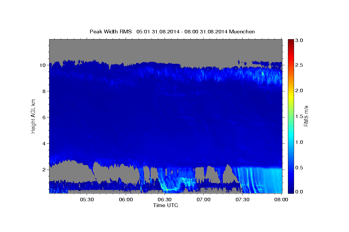This screenshot has width=349, height=232.
Task: Click the yellow band of the colorbar
Action: click(x=291, y=96)
